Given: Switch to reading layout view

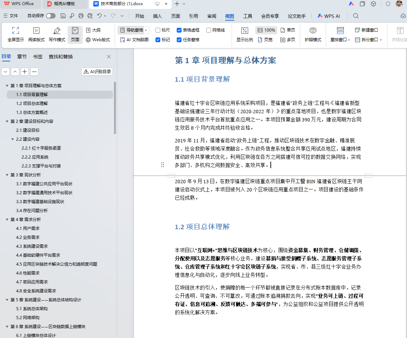Looking at the screenshot, I should (36, 35).
